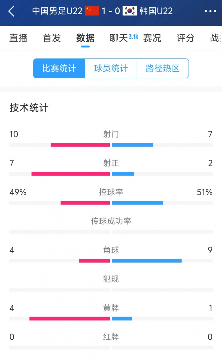Tap the 3.1k chat count badge
Viewport: 222px width, 359px height.
tap(133, 37)
